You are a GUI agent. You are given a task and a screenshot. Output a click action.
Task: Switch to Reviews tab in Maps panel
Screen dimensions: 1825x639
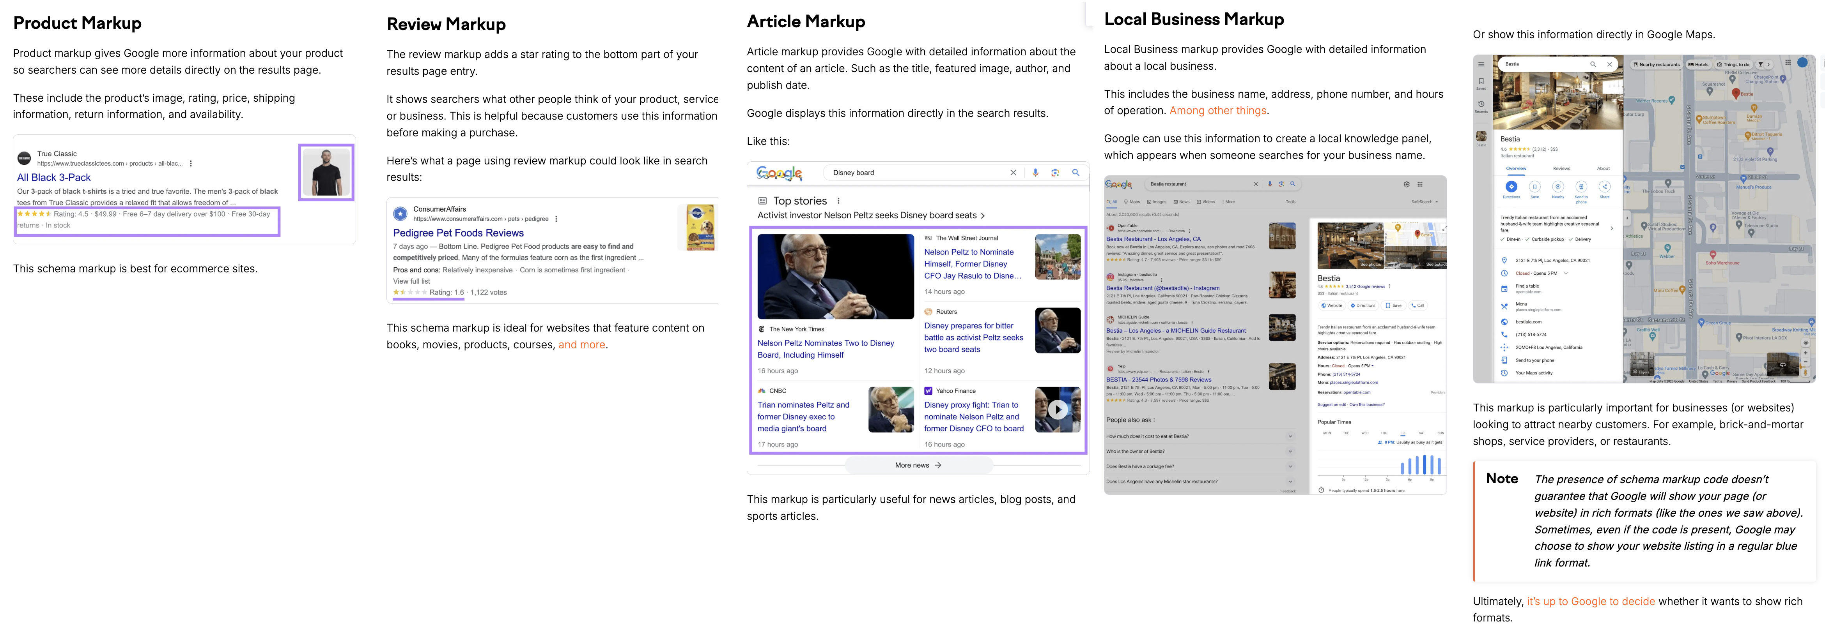click(x=1561, y=168)
